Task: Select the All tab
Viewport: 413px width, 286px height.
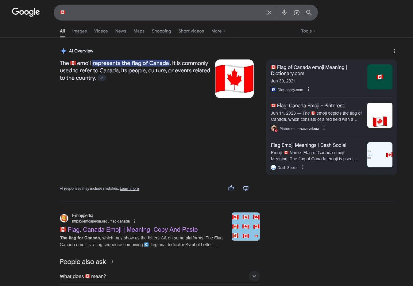Action: coord(62,31)
